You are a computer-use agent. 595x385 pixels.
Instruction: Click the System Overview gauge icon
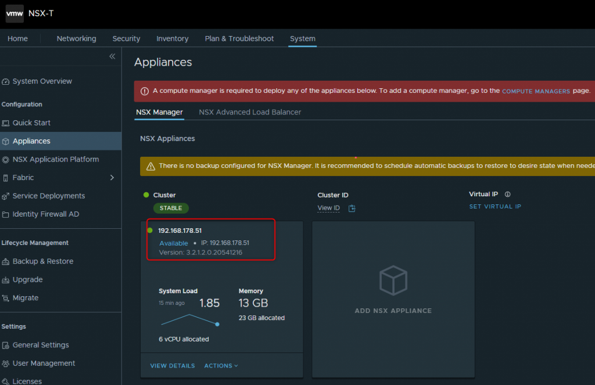(5, 81)
